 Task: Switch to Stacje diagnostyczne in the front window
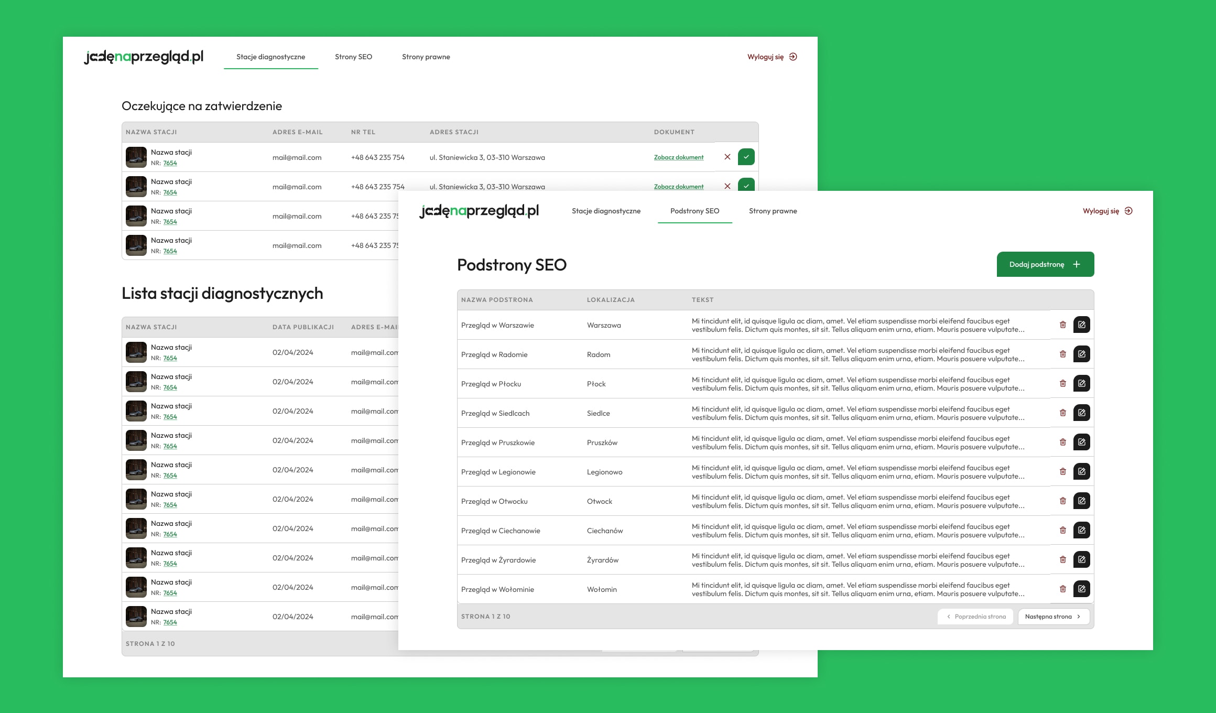point(606,211)
